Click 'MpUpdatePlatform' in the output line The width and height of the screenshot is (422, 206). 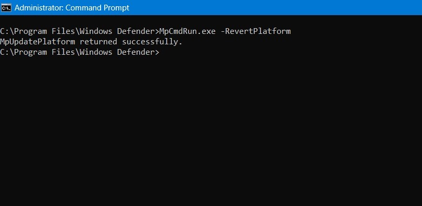[38, 42]
